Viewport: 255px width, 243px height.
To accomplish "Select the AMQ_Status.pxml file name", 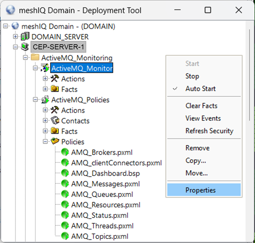I will (x=100, y=215).
